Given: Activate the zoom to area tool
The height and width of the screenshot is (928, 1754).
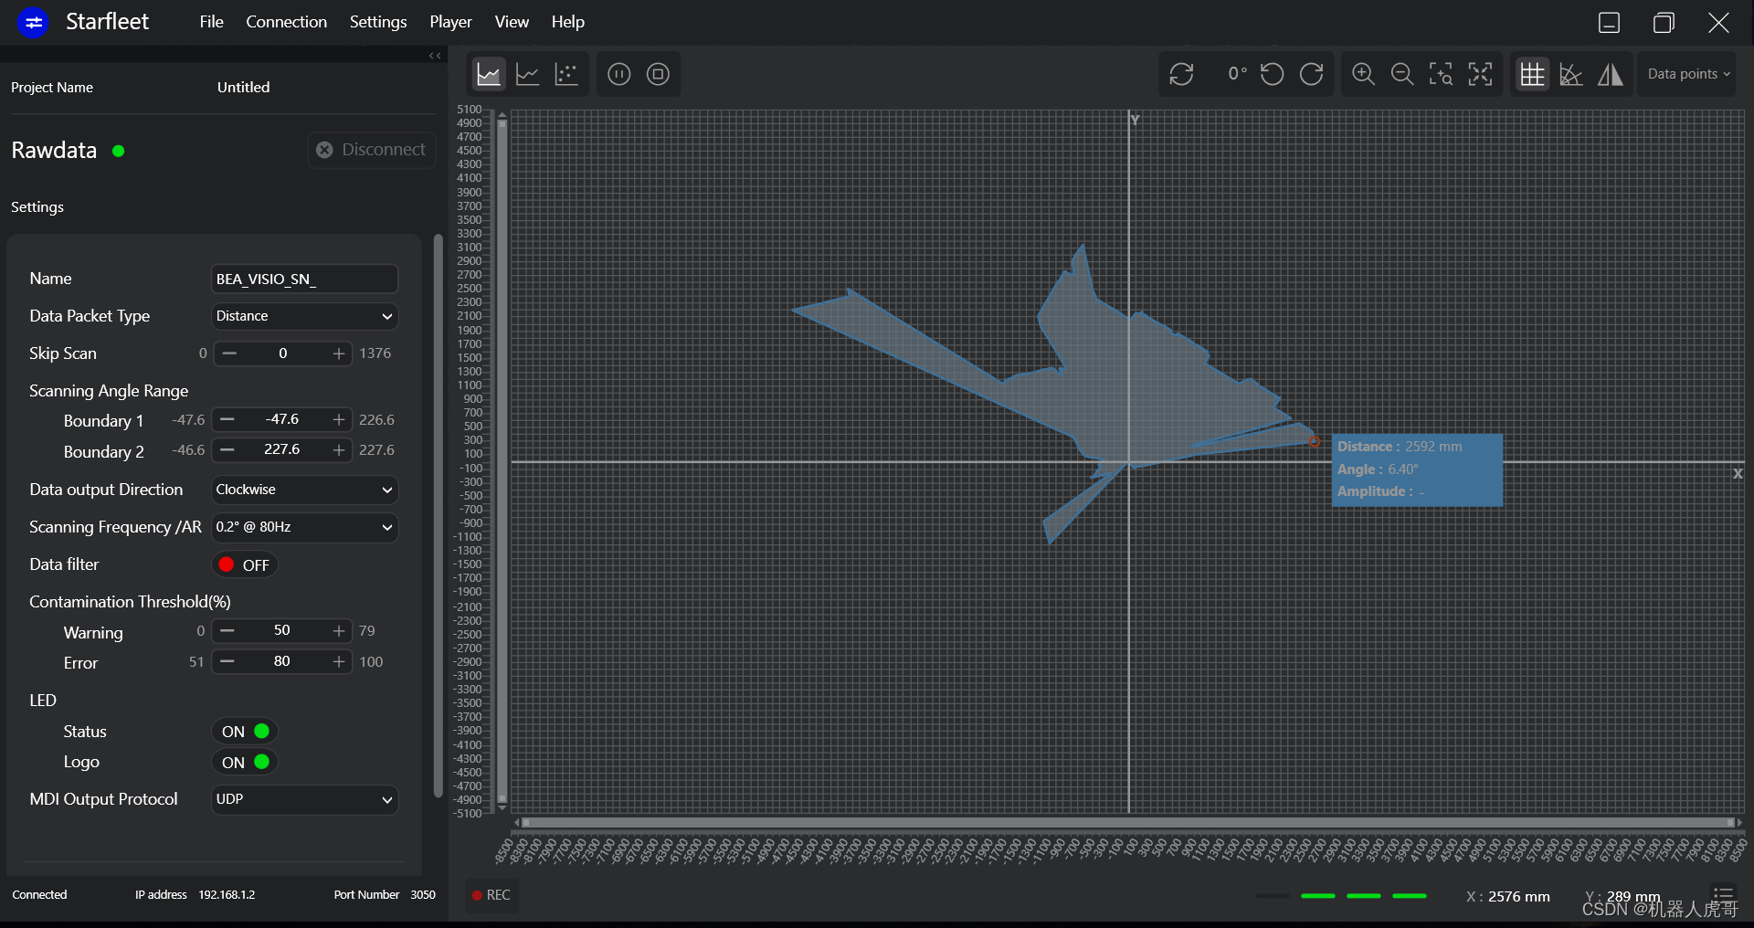Looking at the screenshot, I should (x=1442, y=74).
